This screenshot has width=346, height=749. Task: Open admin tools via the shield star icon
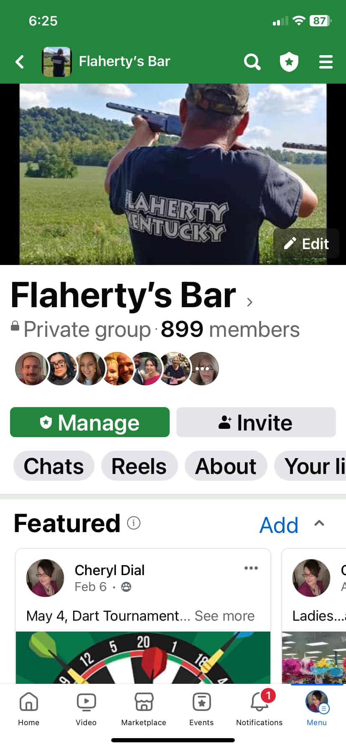[x=289, y=62]
